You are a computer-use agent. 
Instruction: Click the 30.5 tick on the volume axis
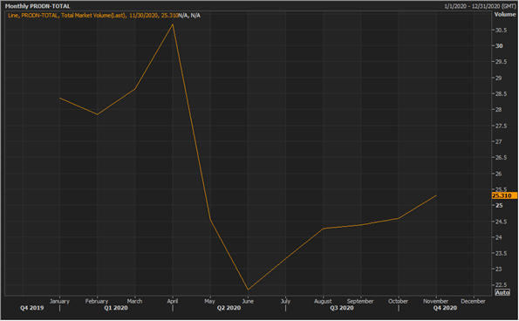coord(501,31)
